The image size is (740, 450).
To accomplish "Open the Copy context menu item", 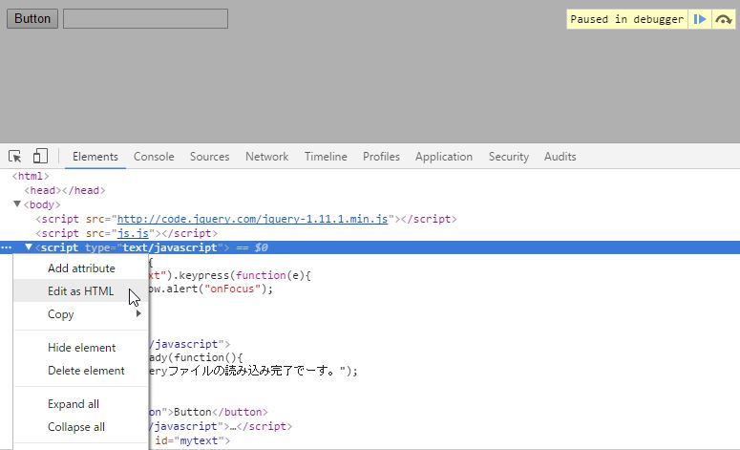I will (x=81, y=314).
